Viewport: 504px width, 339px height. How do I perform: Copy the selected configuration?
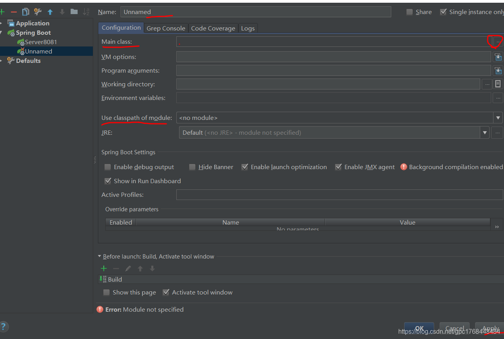[26, 12]
